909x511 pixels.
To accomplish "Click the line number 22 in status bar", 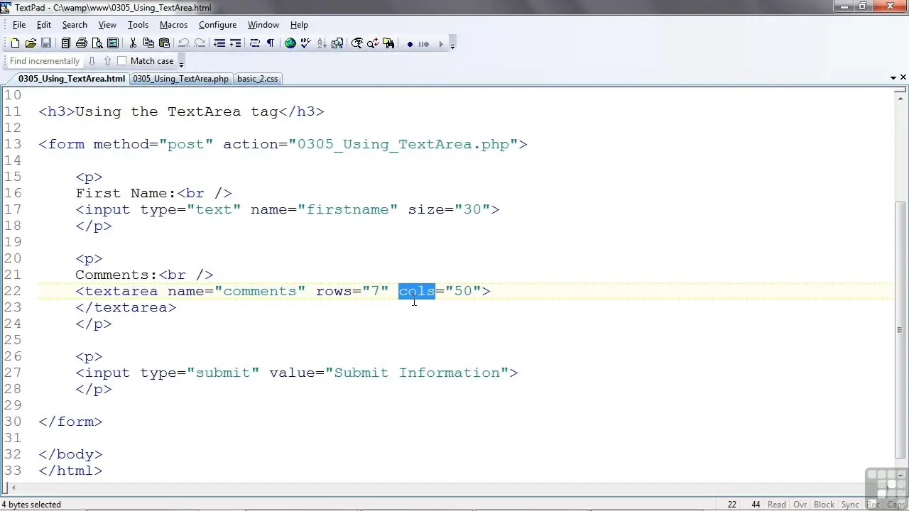I will point(732,505).
